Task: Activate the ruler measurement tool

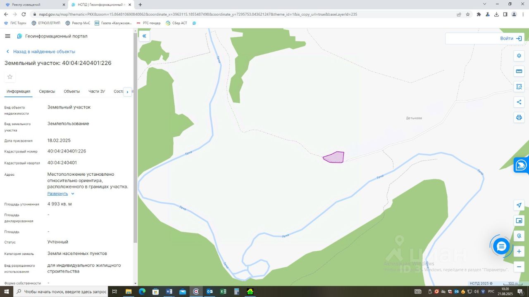Action: point(519,71)
